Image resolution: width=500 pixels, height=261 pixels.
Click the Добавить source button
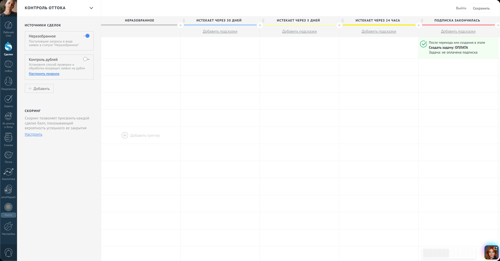[x=39, y=88]
